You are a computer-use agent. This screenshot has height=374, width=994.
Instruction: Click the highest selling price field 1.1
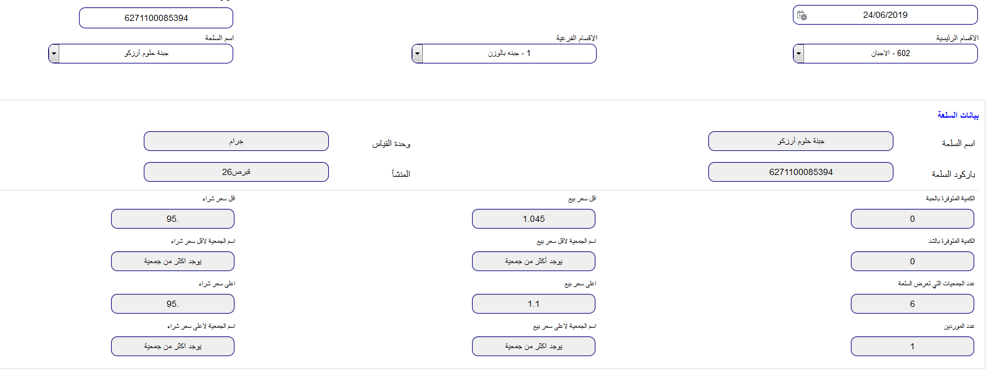tap(534, 304)
